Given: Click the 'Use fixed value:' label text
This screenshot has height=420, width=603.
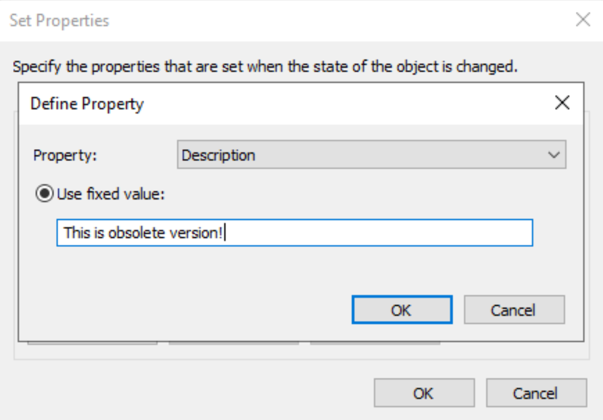Looking at the screenshot, I should tap(111, 194).
